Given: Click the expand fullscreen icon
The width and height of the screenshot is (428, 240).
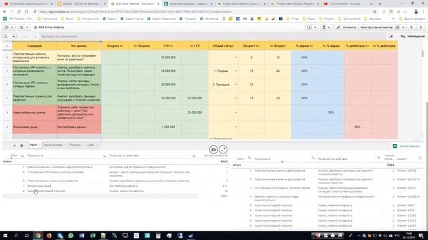Looking at the screenshot, I should click(223, 149).
